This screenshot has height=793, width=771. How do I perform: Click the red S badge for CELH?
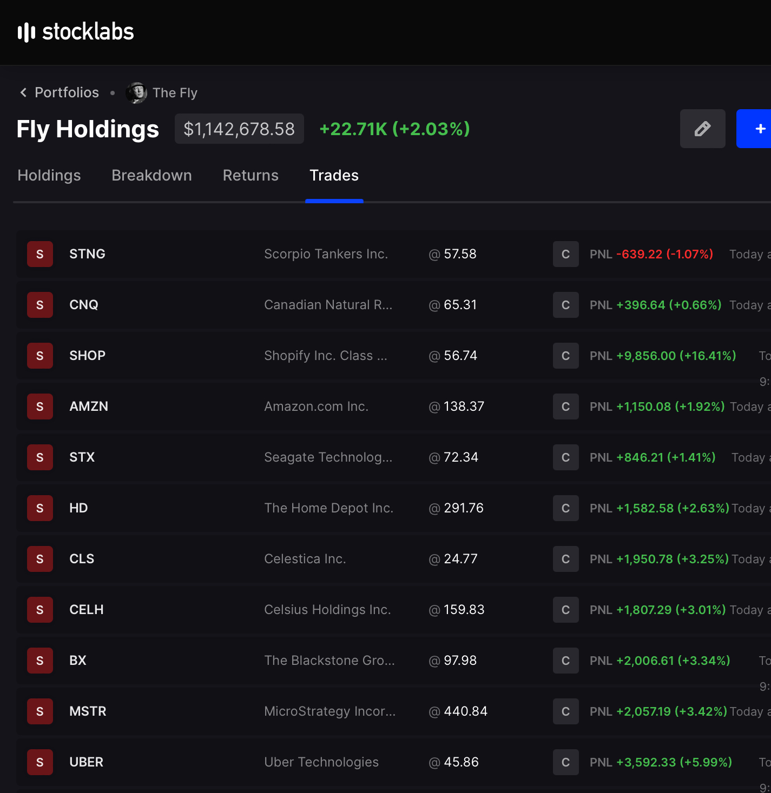click(x=40, y=610)
